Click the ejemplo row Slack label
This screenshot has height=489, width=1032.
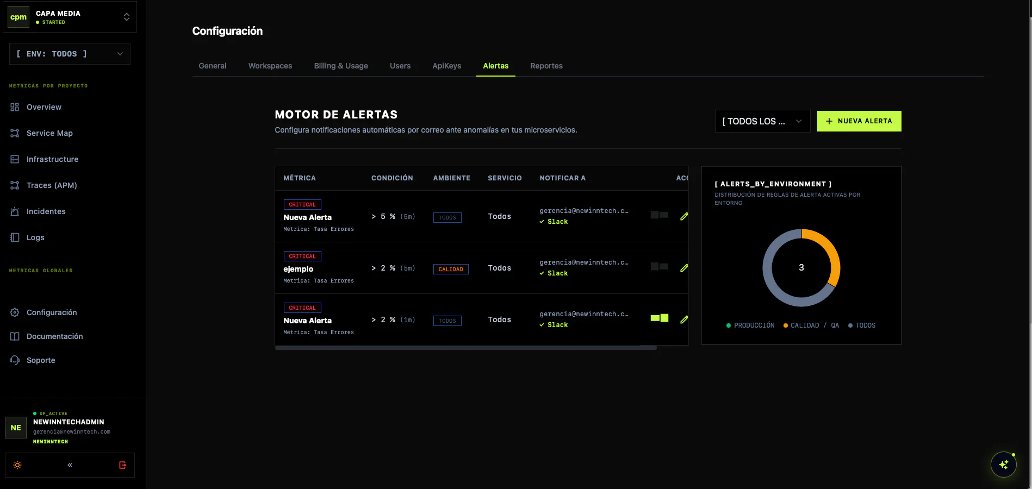point(557,273)
